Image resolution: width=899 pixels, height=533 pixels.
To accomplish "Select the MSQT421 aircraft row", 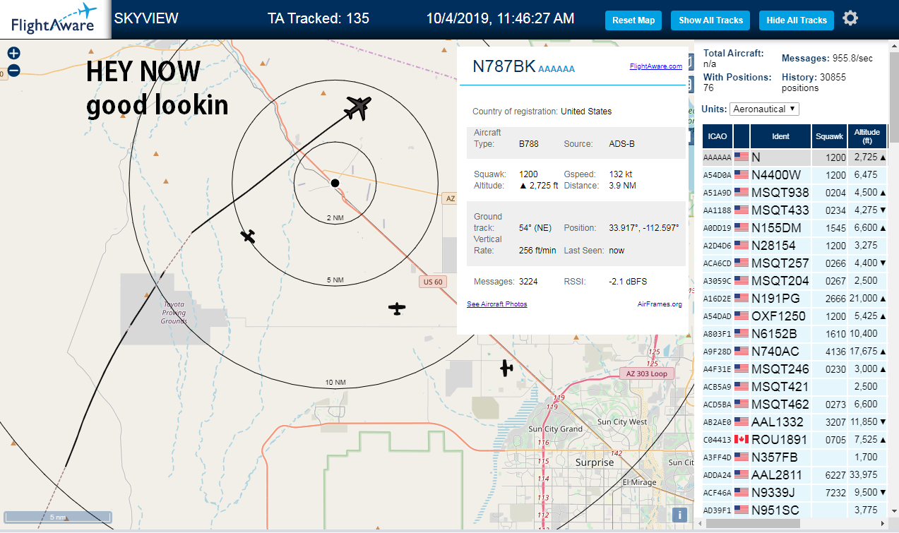I will [794, 387].
